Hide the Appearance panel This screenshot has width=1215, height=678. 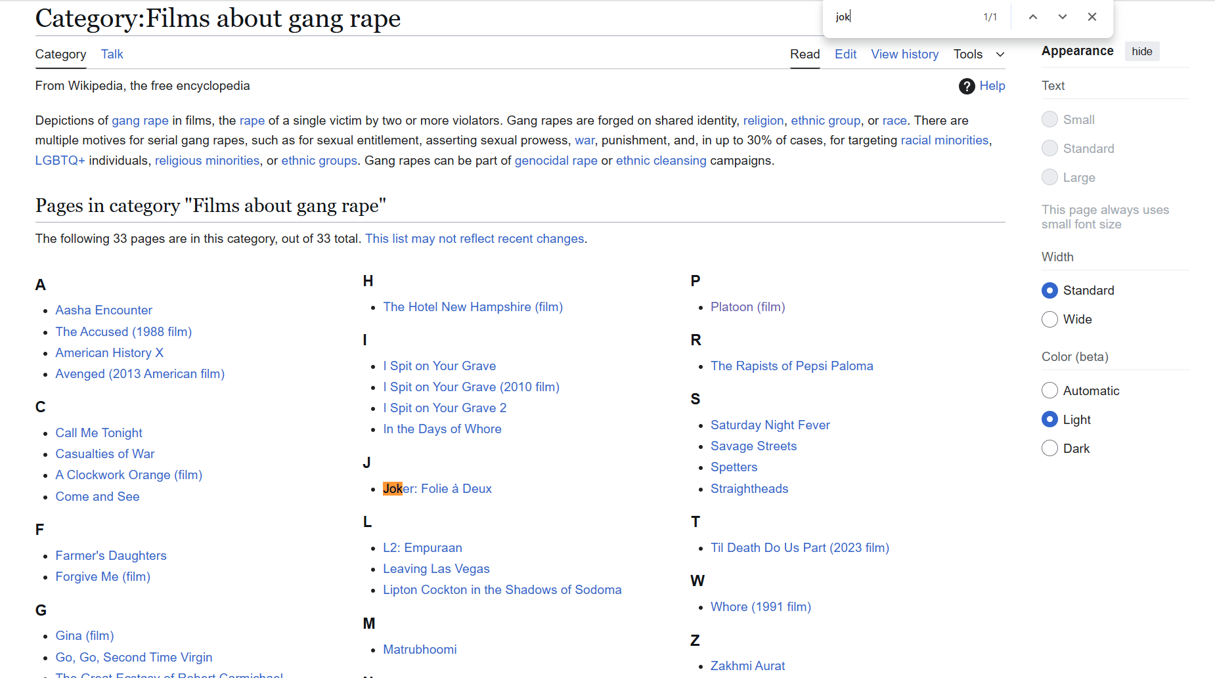[x=1141, y=51]
